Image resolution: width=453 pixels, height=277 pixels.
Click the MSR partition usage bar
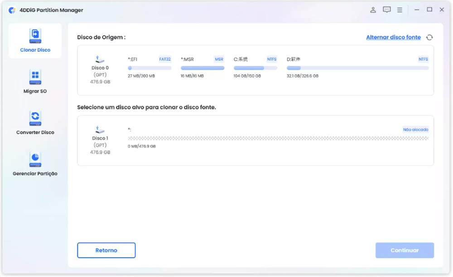[202, 68]
